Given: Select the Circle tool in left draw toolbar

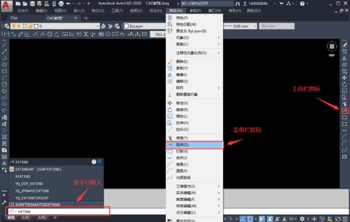Looking at the screenshot, I should pos(4,84).
